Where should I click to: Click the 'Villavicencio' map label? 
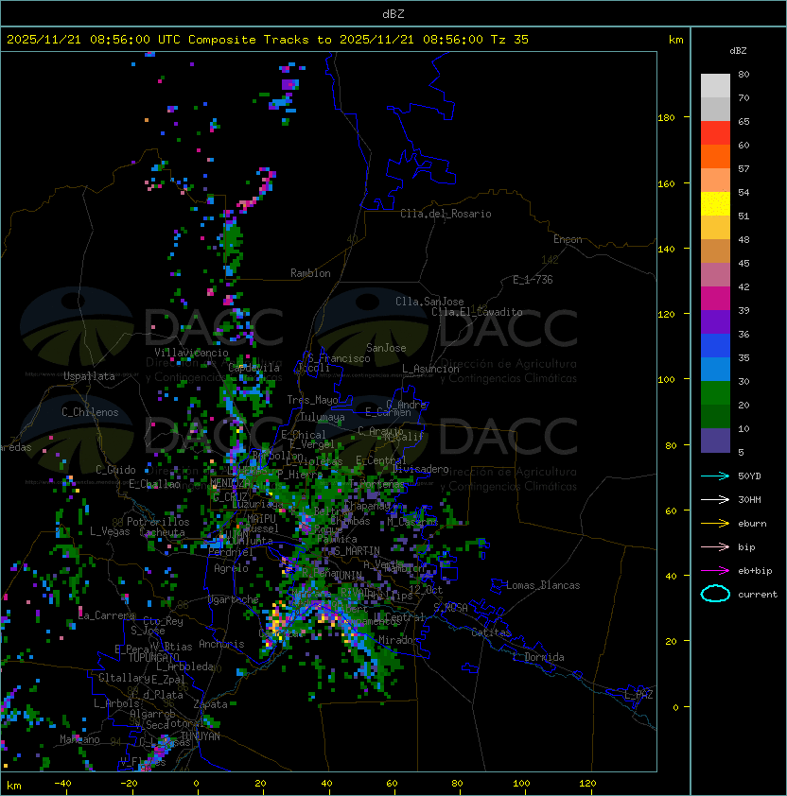[x=191, y=353]
